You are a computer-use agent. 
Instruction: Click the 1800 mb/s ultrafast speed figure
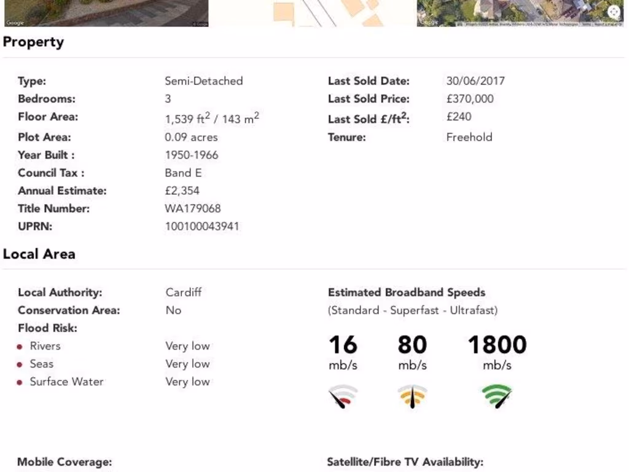pos(497,345)
